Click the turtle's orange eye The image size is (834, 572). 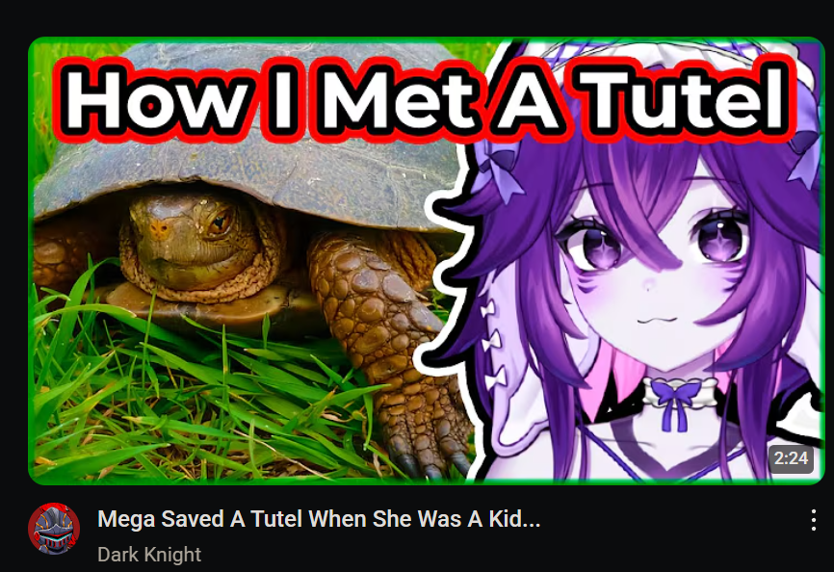coord(221,222)
